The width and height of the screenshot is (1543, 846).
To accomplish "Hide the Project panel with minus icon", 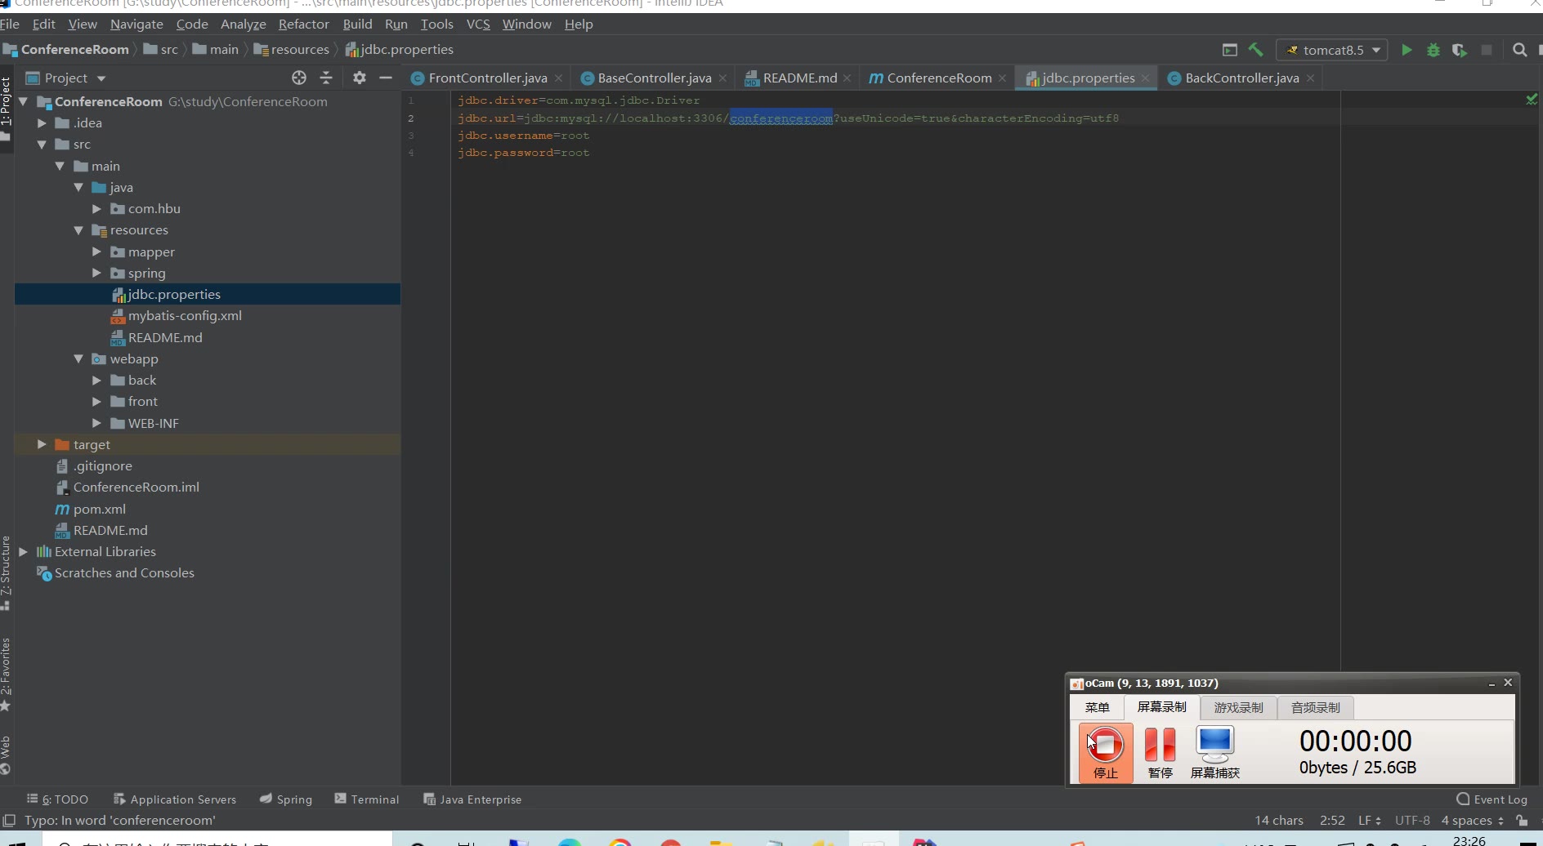I will [386, 78].
